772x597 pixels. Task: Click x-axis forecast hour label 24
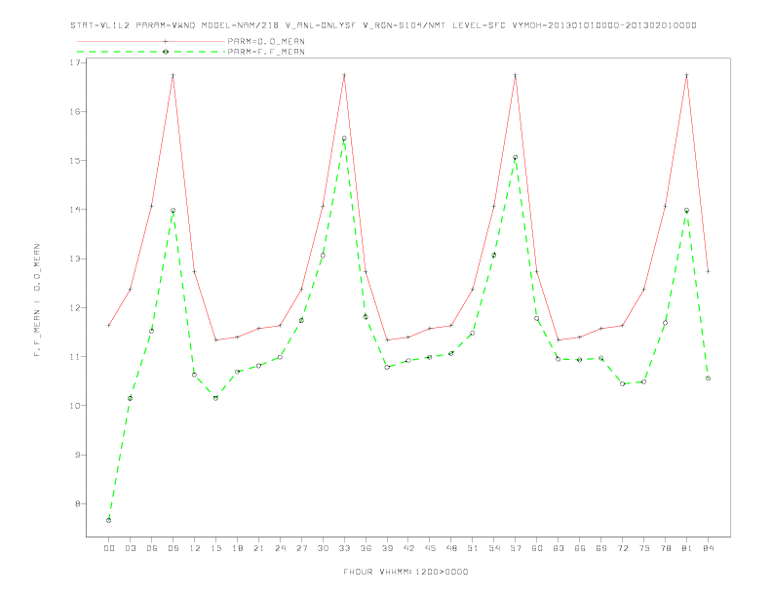pyautogui.click(x=280, y=548)
